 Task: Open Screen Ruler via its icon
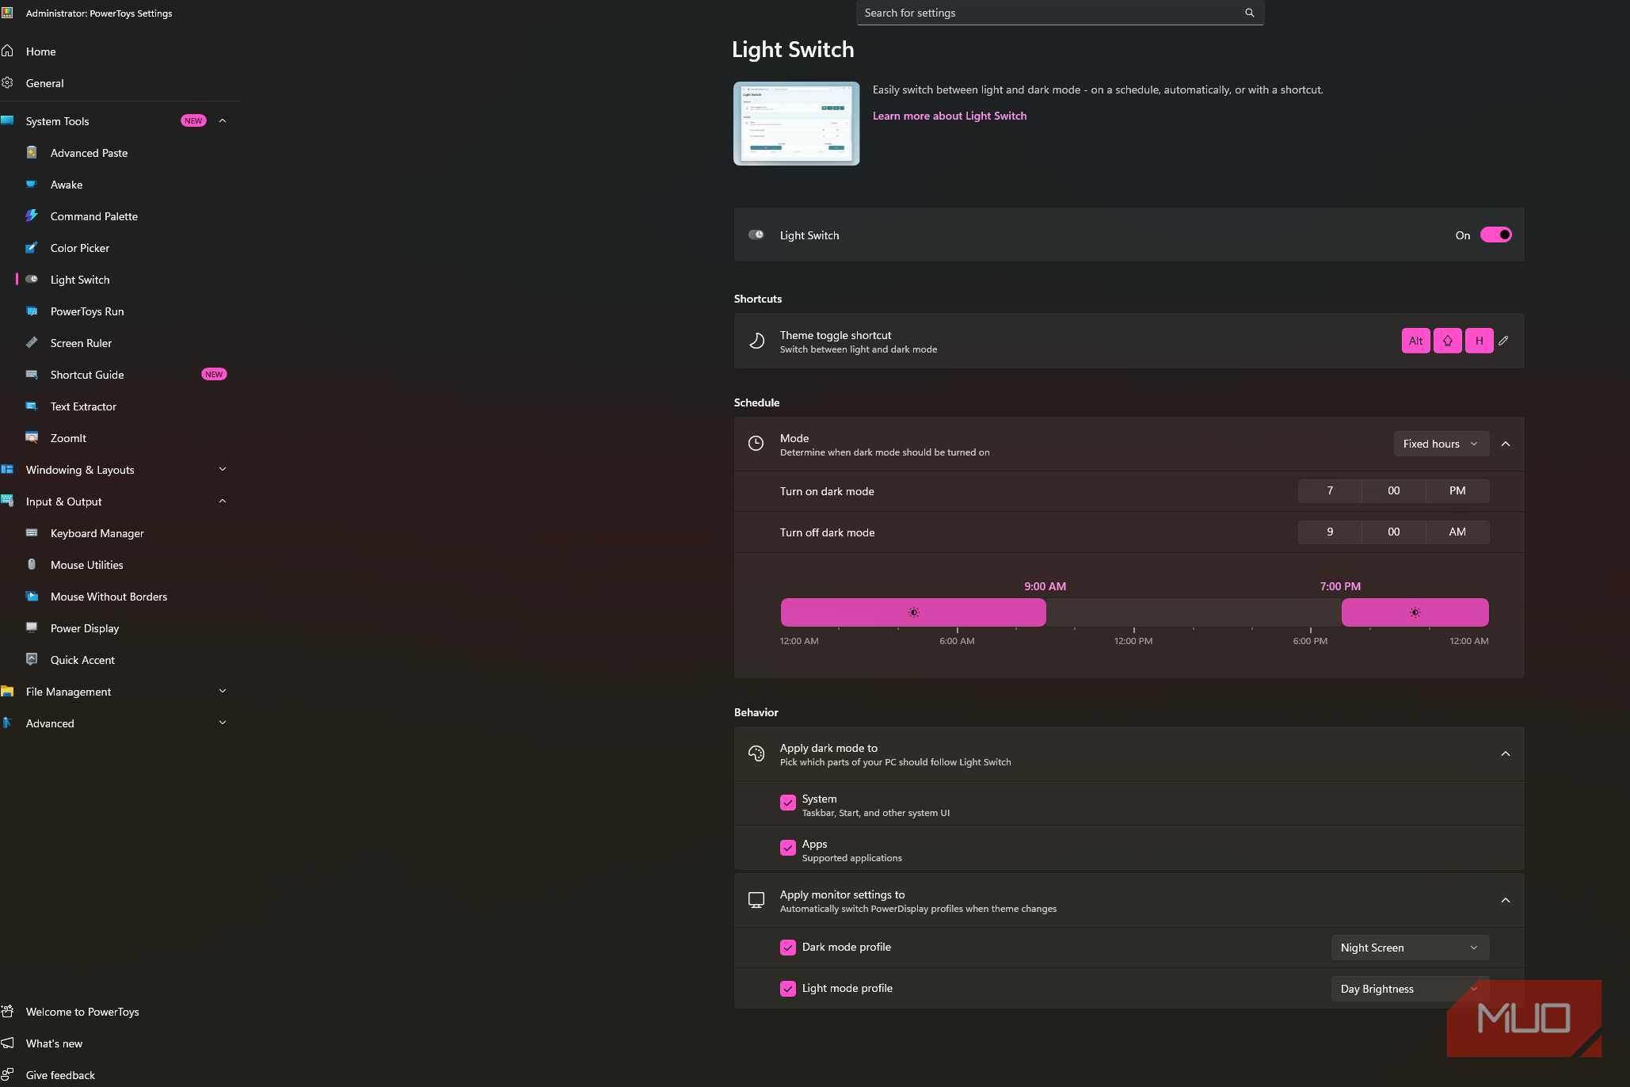click(32, 342)
